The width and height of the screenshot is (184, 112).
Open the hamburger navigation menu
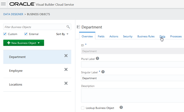[3, 4]
